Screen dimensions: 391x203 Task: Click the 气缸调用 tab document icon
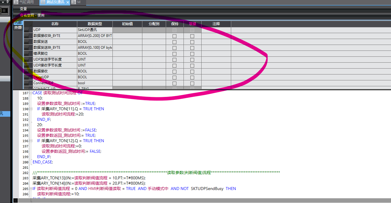point(16,2)
